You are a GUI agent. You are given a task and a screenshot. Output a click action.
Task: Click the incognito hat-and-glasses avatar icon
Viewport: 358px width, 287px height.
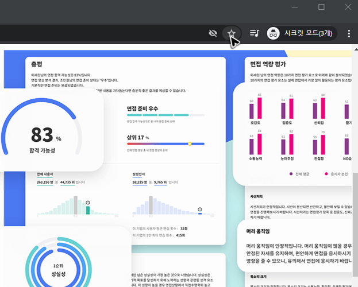[x=274, y=33]
